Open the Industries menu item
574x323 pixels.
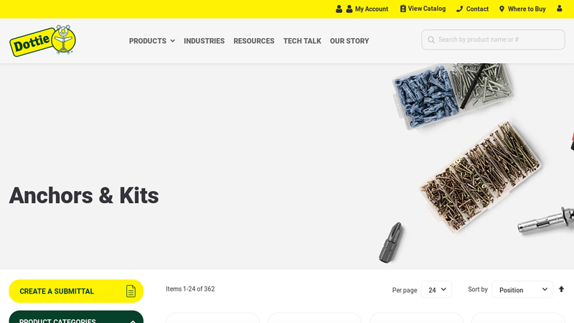204,41
